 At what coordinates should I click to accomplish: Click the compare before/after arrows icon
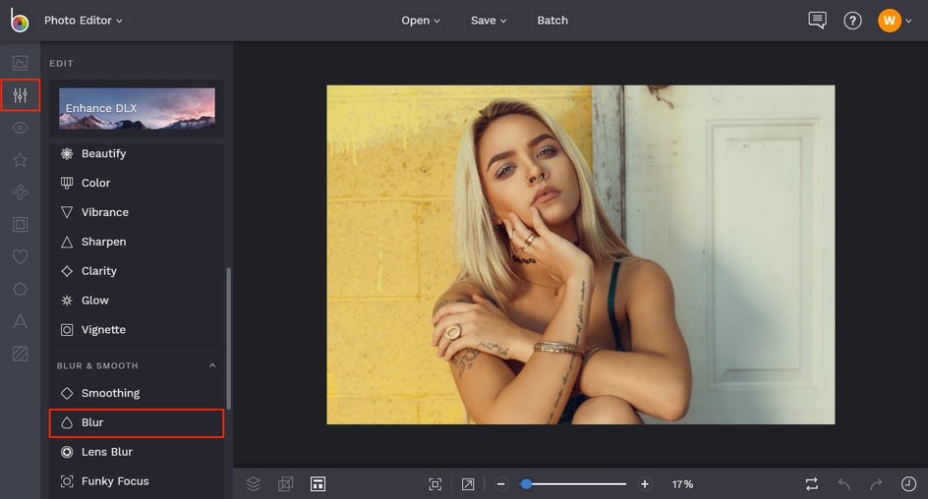pos(812,484)
